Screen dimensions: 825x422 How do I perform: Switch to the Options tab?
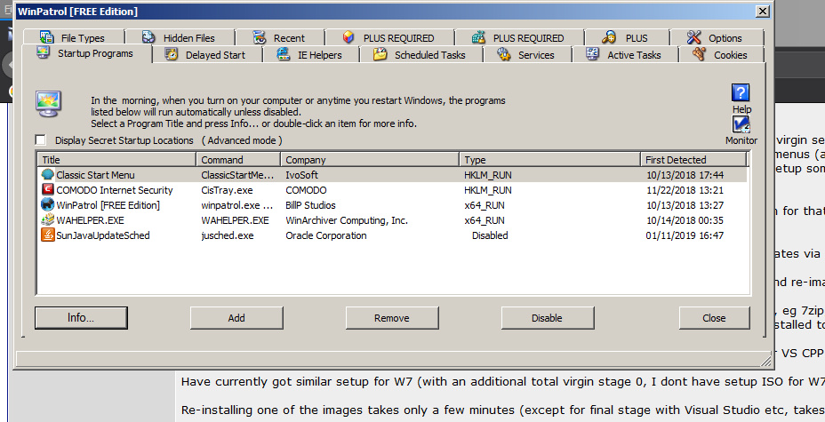point(716,37)
